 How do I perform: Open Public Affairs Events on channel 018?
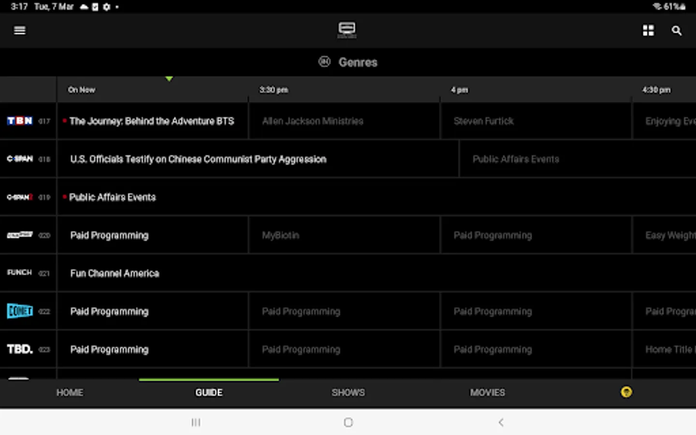click(578, 159)
